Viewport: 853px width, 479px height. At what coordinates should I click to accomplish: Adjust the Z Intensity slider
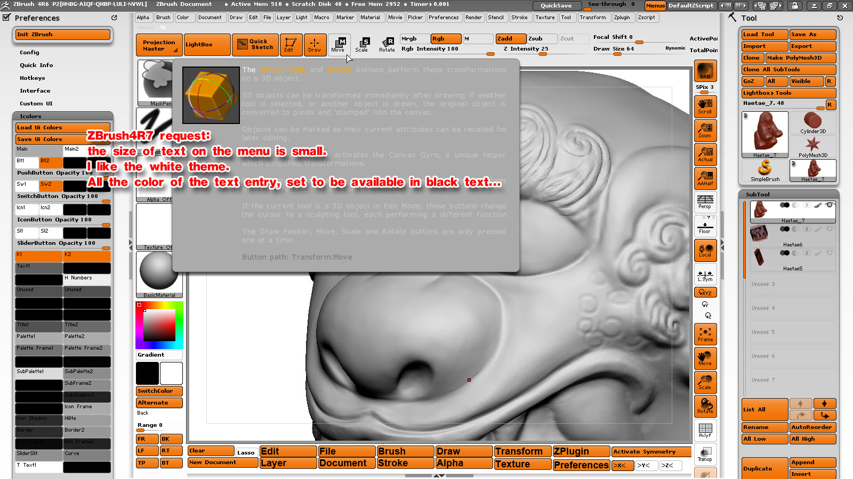click(x=543, y=51)
